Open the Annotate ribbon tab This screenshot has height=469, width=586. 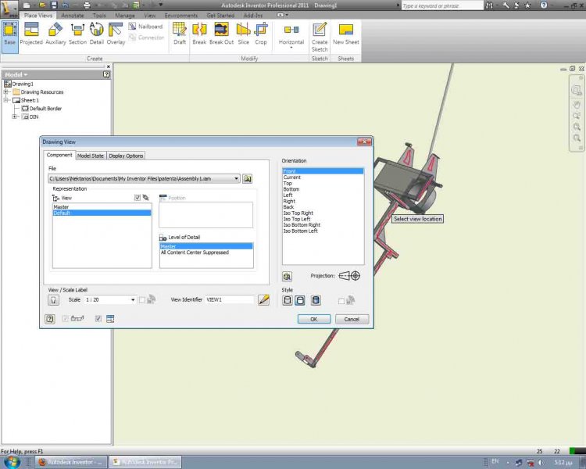(73, 15)
